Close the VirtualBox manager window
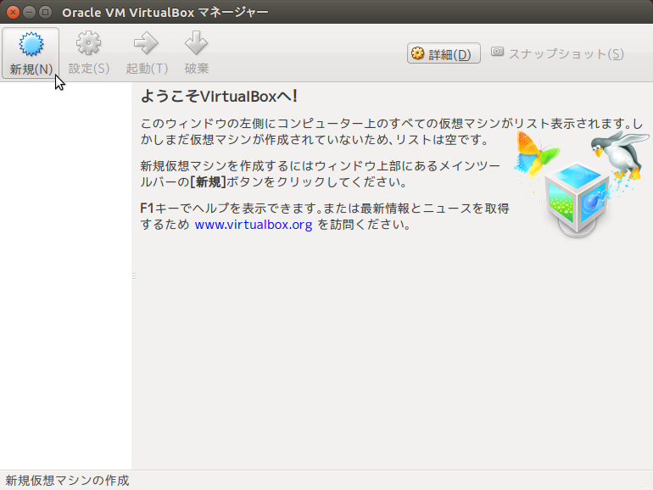 13,12
